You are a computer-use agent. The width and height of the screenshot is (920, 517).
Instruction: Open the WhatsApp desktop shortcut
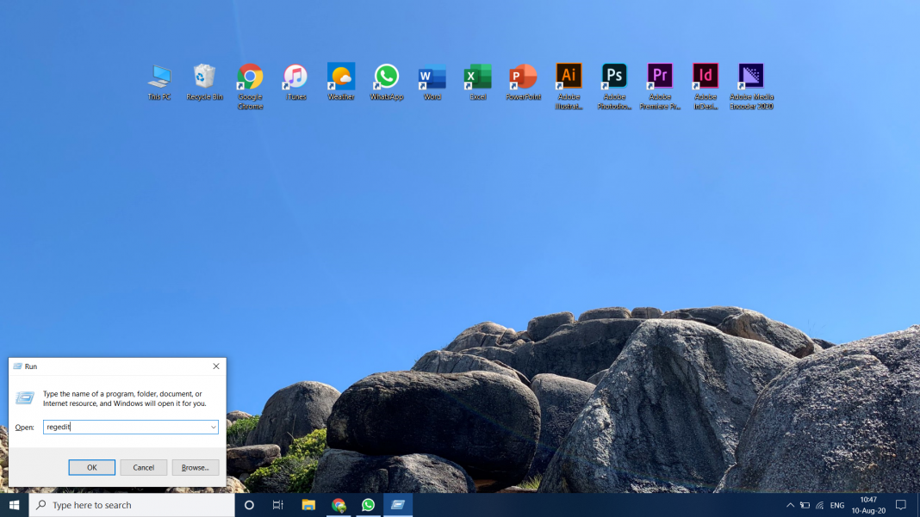[x=387, y=76]
